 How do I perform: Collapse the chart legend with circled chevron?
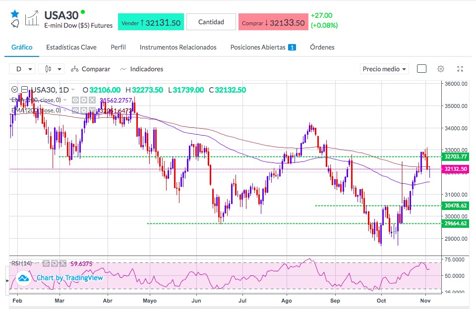(x=14, y=90)
